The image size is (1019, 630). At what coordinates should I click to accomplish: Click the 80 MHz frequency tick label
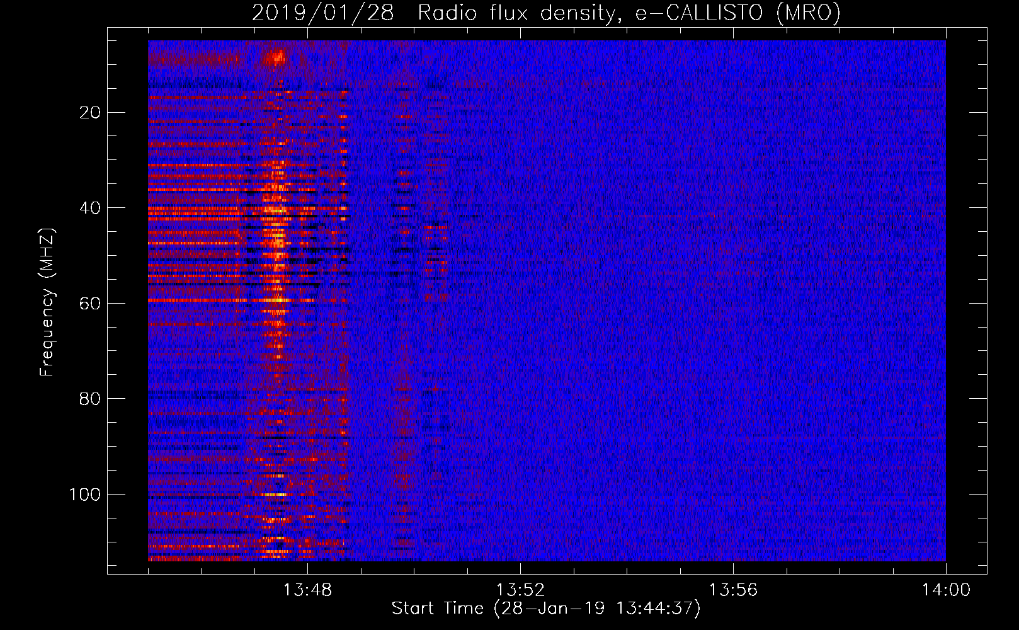coord(91,399)
